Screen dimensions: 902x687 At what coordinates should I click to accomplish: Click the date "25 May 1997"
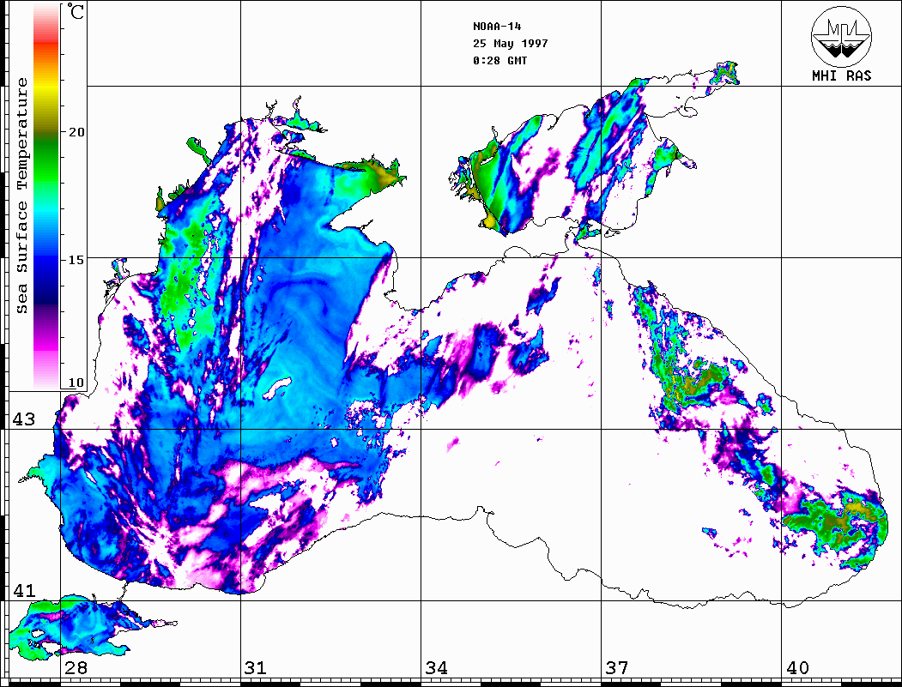click(x=511, y=44)
